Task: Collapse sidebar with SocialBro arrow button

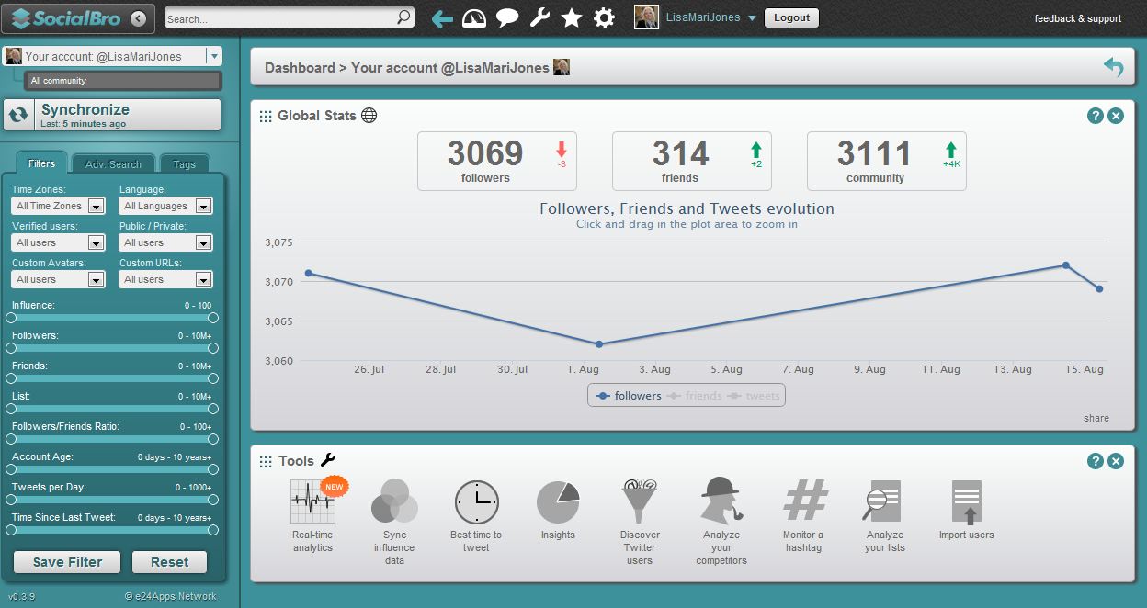Action: [138, 17]
